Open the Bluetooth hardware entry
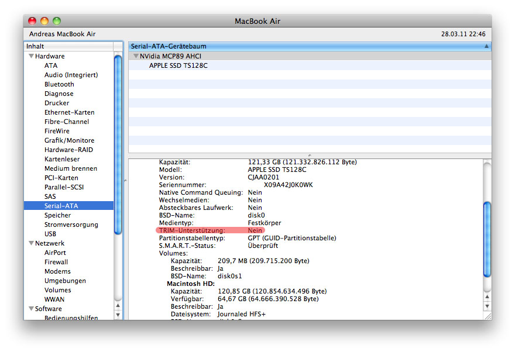 [59, 84]
